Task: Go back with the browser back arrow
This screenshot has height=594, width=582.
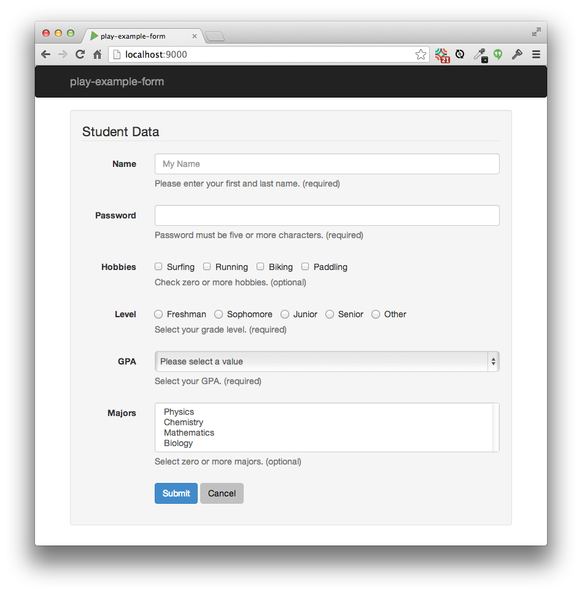Action: tap(46, 55)
